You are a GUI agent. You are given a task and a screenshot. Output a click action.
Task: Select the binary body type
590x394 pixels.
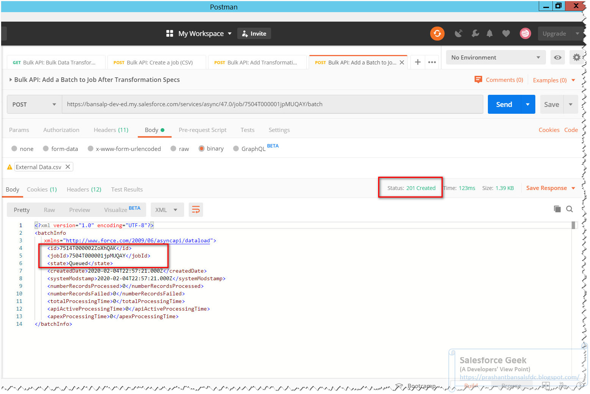point(211,149)
